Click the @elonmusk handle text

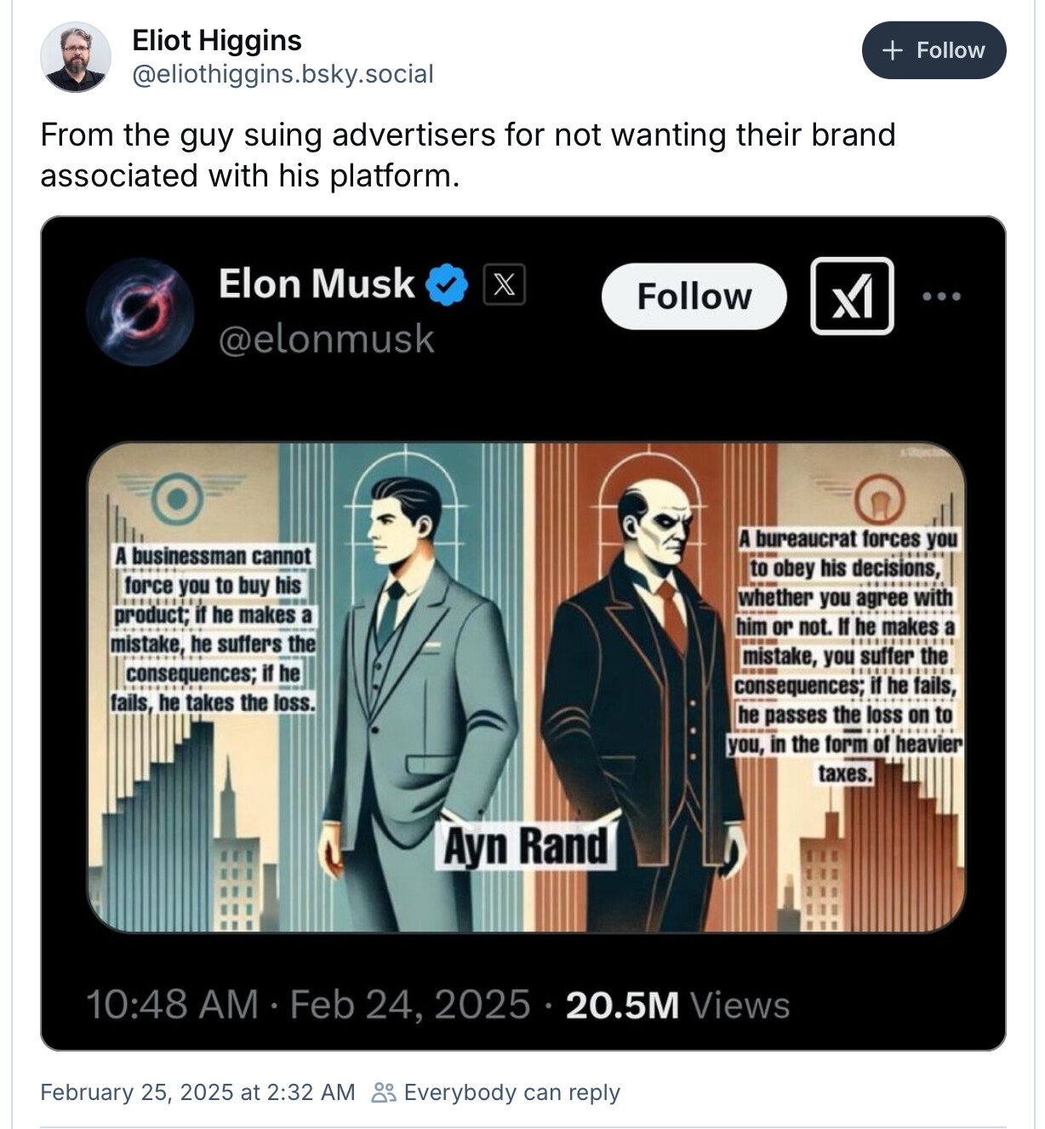[326, 339]
